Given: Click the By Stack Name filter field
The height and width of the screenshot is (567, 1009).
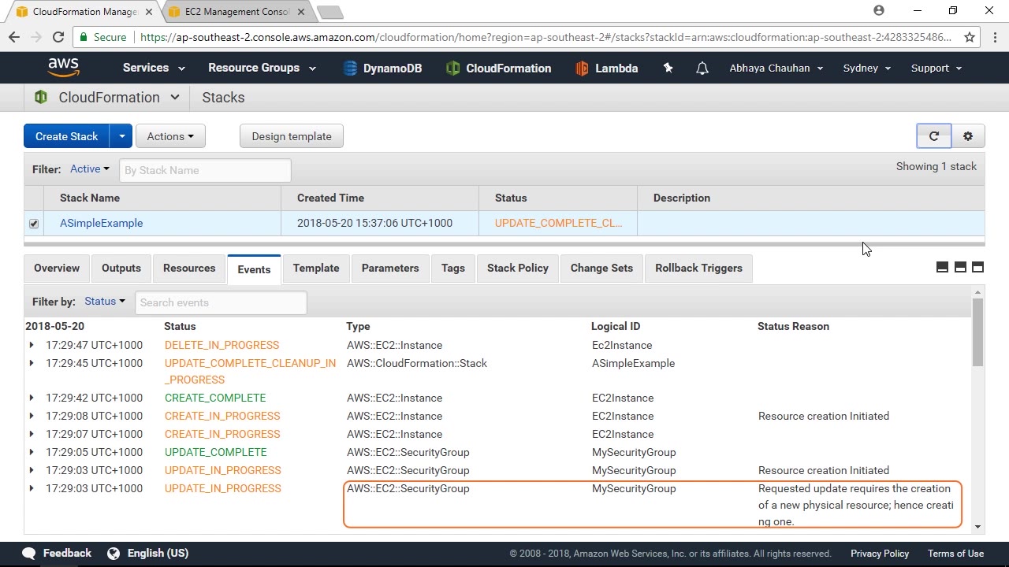Looking at the screenshot, I should 205,170.
